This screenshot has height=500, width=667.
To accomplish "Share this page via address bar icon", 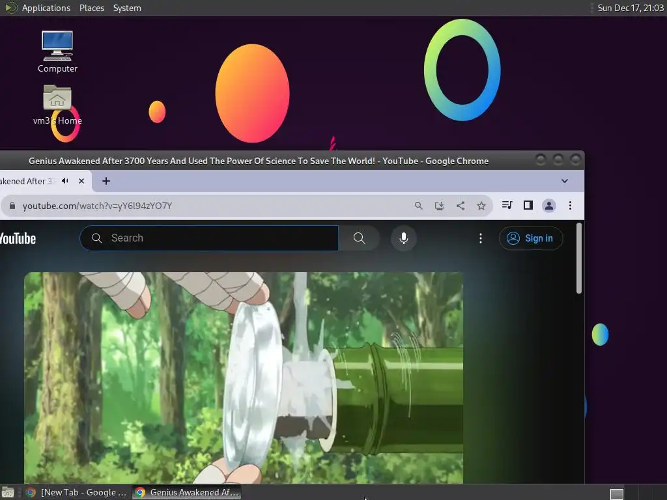I will point(461,206).
